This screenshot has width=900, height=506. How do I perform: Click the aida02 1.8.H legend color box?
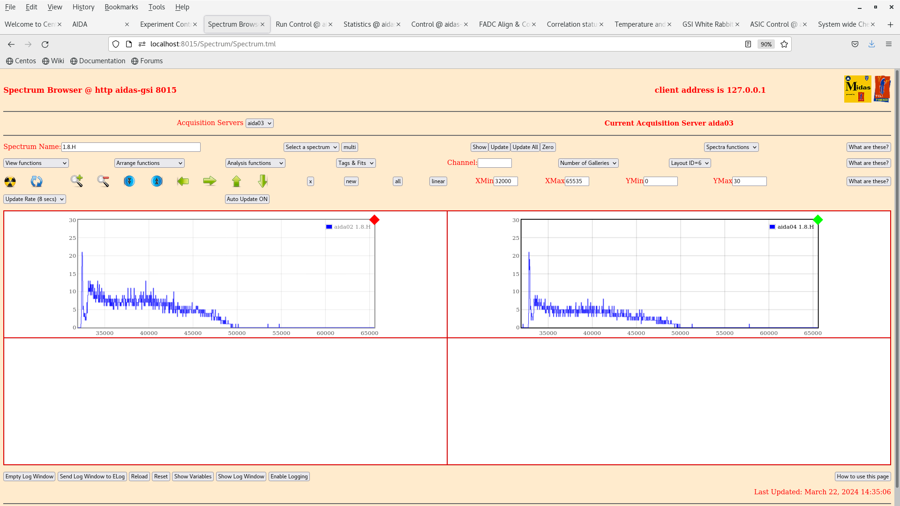point(329,227)
